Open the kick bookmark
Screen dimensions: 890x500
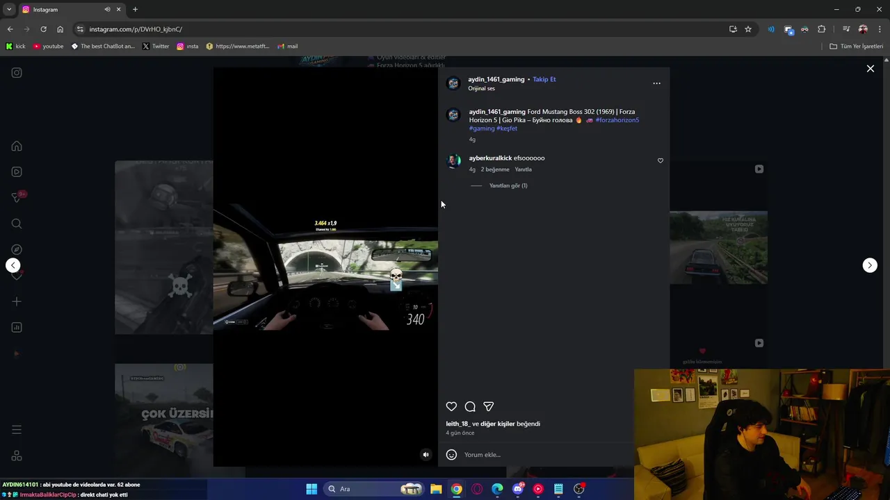tap(15, 47)
